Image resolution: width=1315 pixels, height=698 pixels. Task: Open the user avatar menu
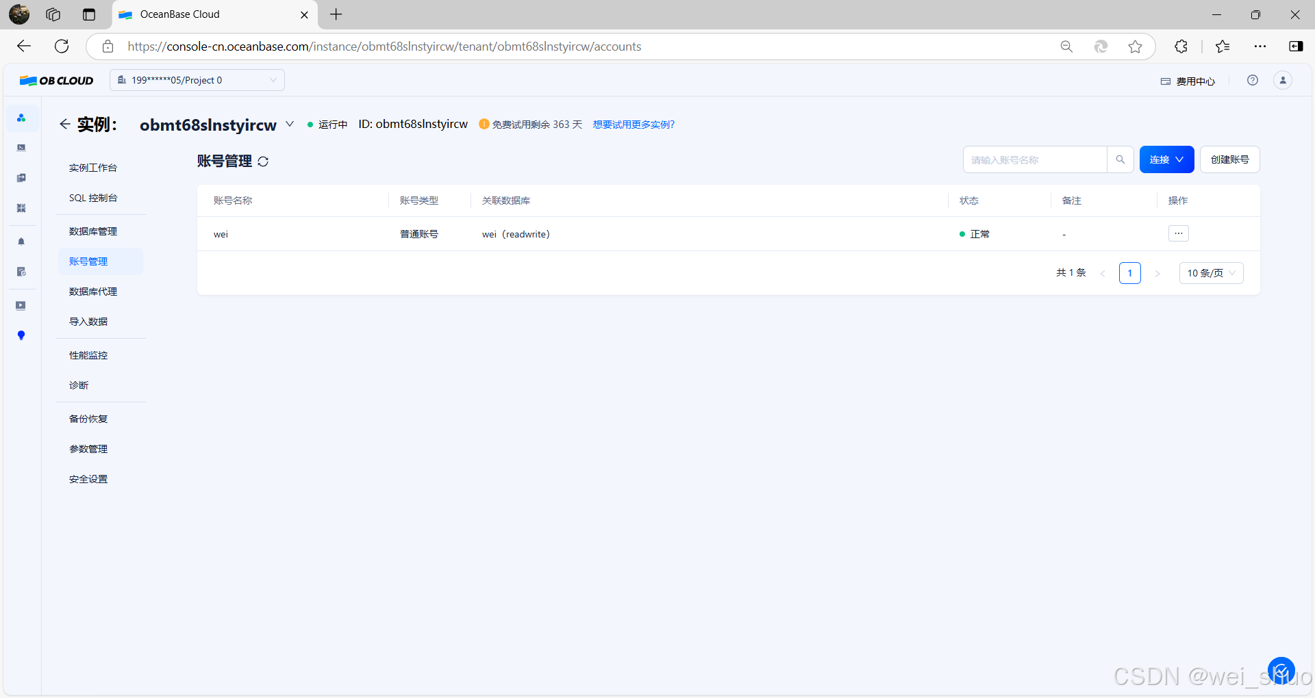[1283, 80]
